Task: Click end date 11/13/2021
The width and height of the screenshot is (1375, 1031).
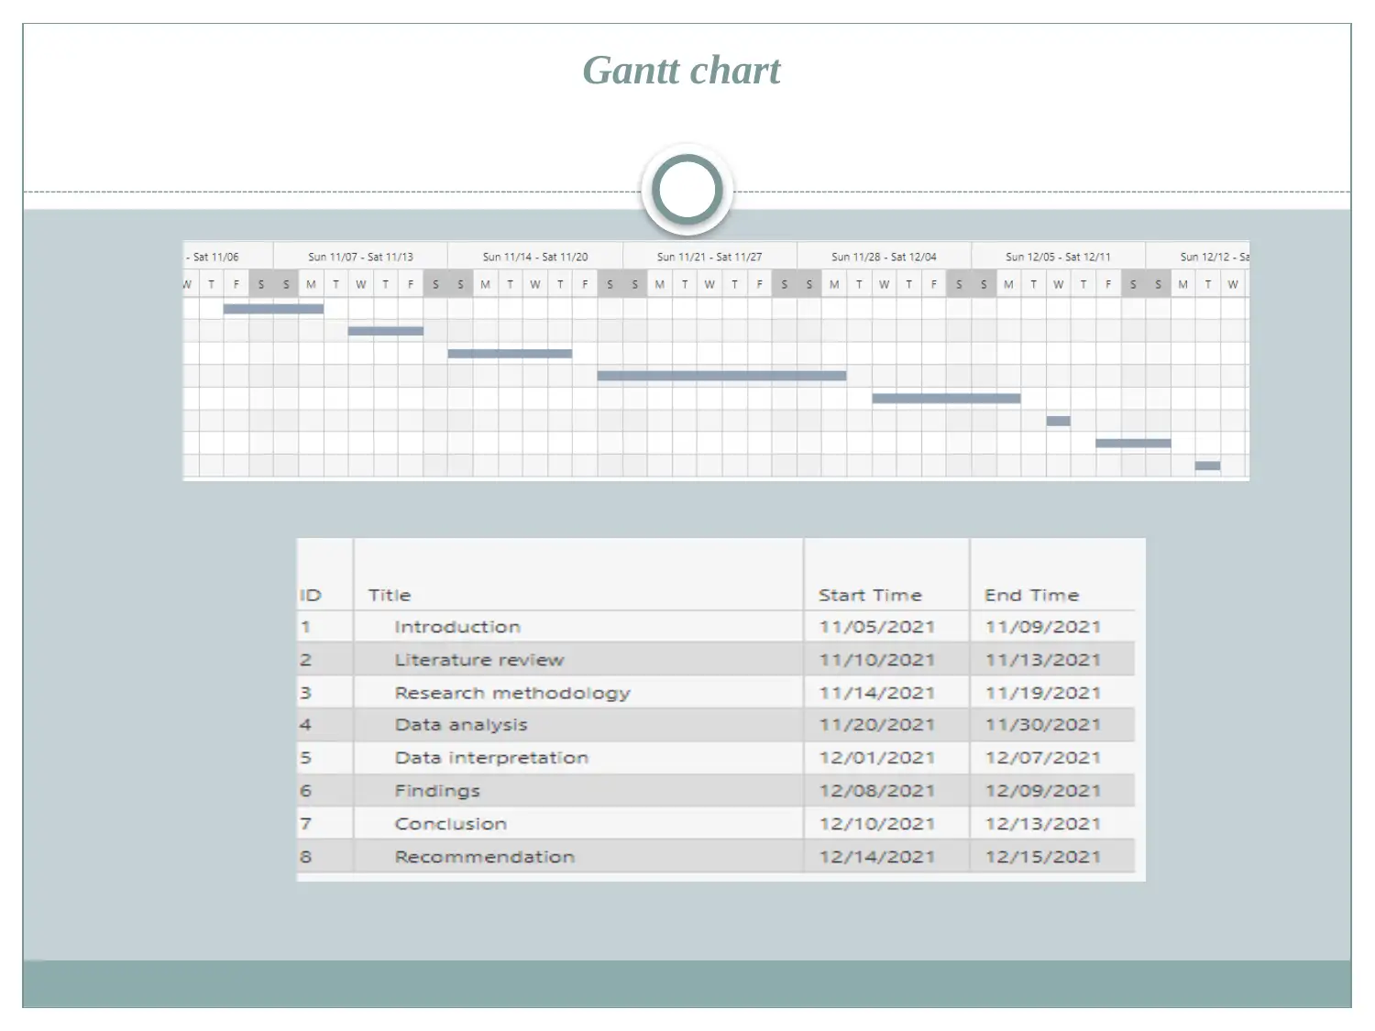Action: point(1043,660)
